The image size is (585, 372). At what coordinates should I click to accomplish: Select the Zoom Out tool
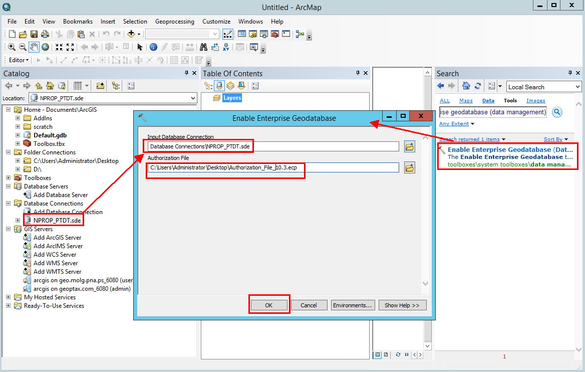point(23,47)
